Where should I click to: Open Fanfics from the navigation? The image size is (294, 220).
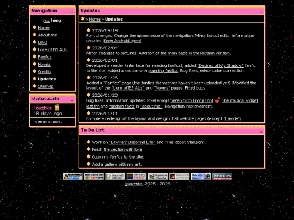[x=45, y=57]
